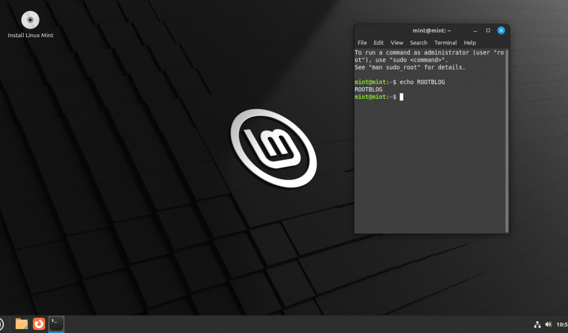This screenshot has height=333, width=568.
Task: Open the Edit menu in the terminal
Action: coord(379,43)
